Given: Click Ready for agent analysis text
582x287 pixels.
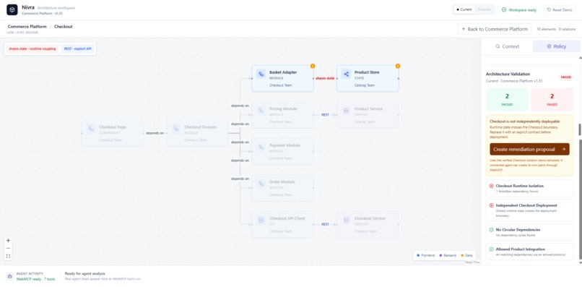Looking at the screenshot, I should pyautogui.click(x=85, y=273).
